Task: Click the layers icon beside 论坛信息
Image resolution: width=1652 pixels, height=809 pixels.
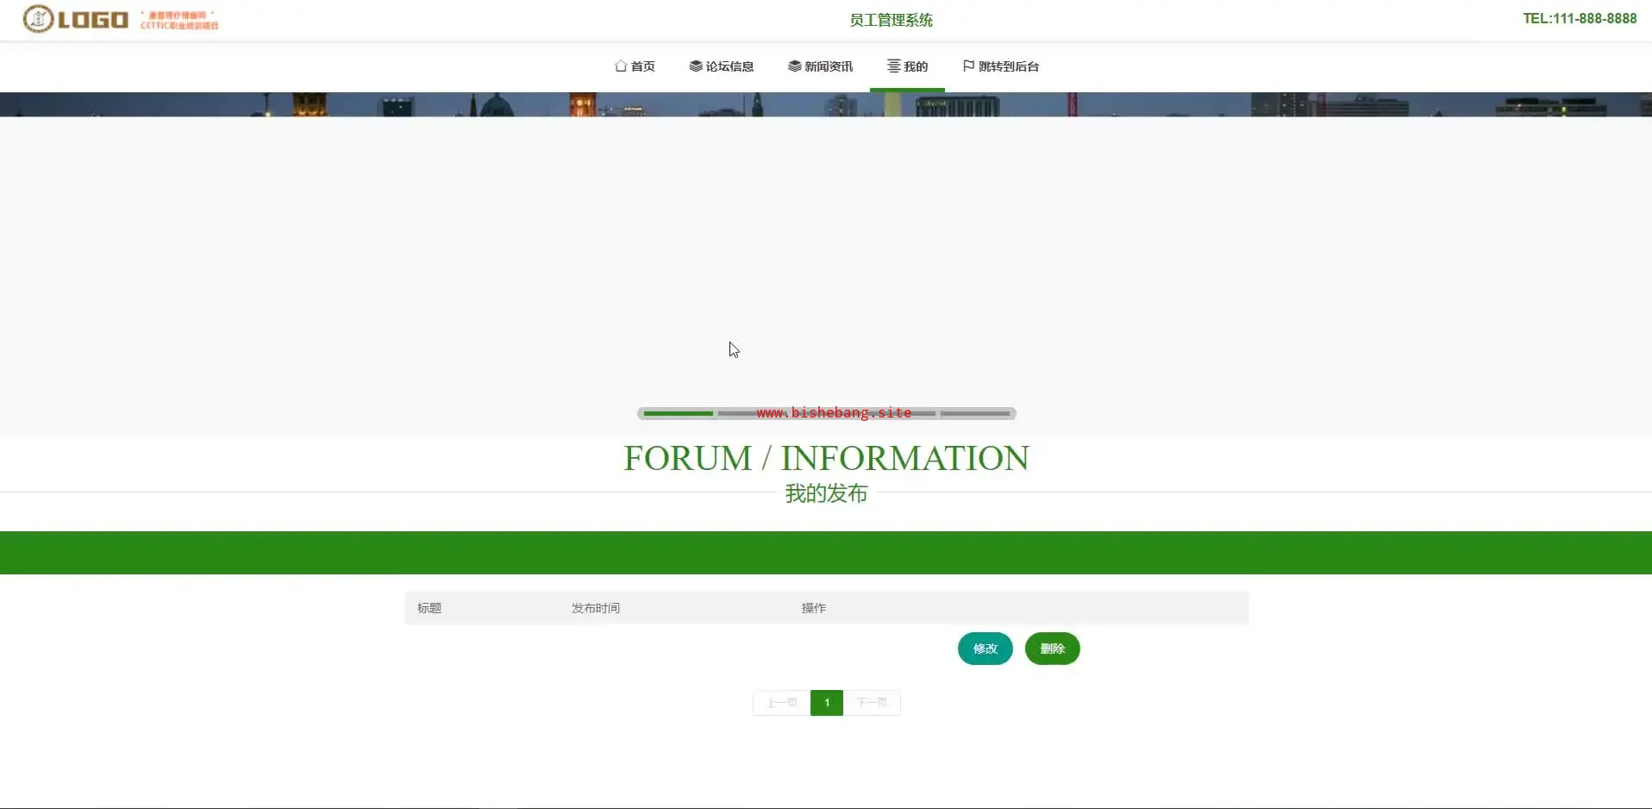Action: [x=696, y=66]
